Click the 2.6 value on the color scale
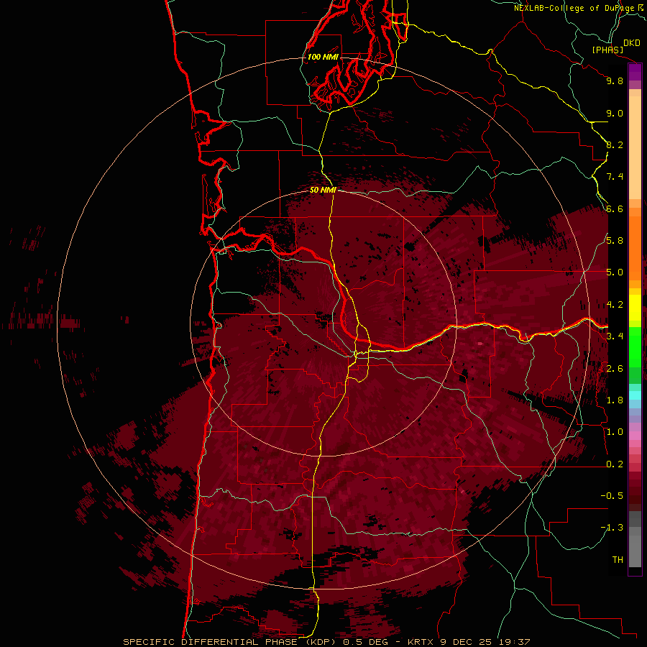Image resolution: width=647 pixels, height=647 pixels. click(x=615, y=368)
